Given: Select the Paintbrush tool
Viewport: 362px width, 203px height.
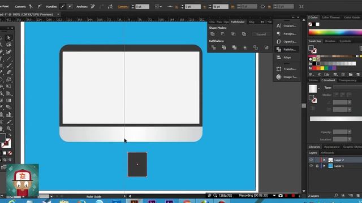Looking at the screenshot, I should pyautogui.click(x=9, y=65).
